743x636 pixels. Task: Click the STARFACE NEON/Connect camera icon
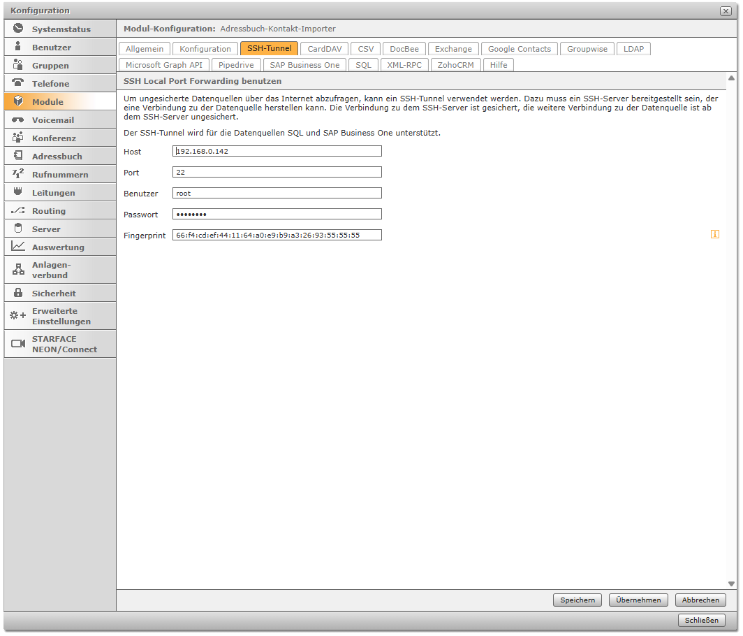click(x=18, y=344)
